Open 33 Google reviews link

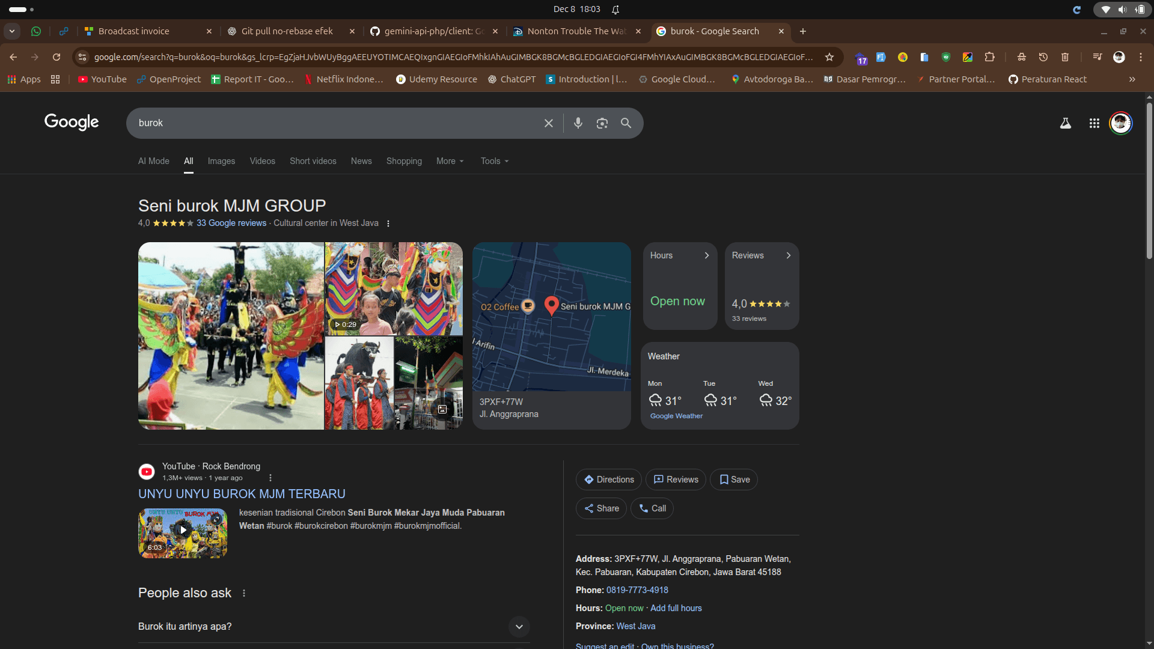[231, 223]
